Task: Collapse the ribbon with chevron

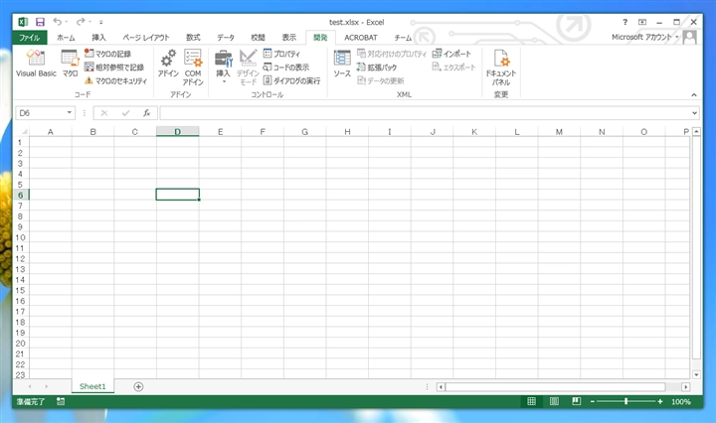Action: (x=694, y=94)
